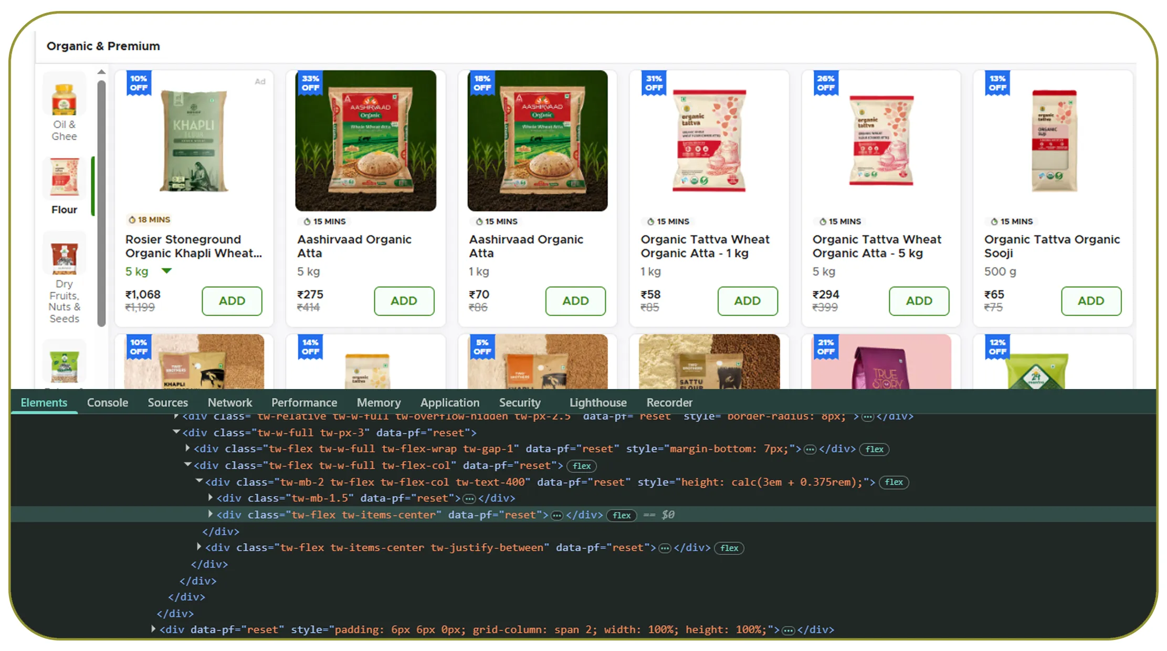The height and width of the screenshot is (651, 1167).
Task: Select the Flour category icon
Action: point(65,178)
